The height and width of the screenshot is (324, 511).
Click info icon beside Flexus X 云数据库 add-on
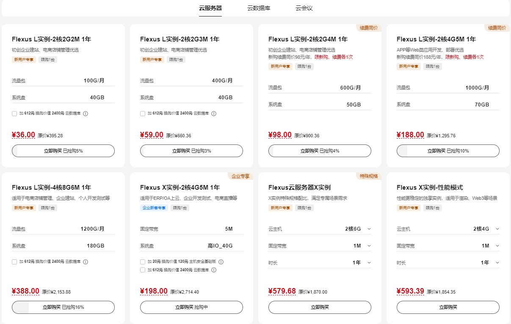[x=214, y=270]
